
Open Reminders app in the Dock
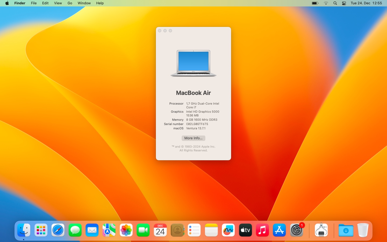(194, 230)
